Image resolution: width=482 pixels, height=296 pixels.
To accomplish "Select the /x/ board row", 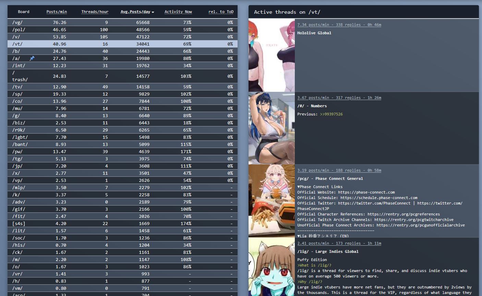I will (122, 173).
